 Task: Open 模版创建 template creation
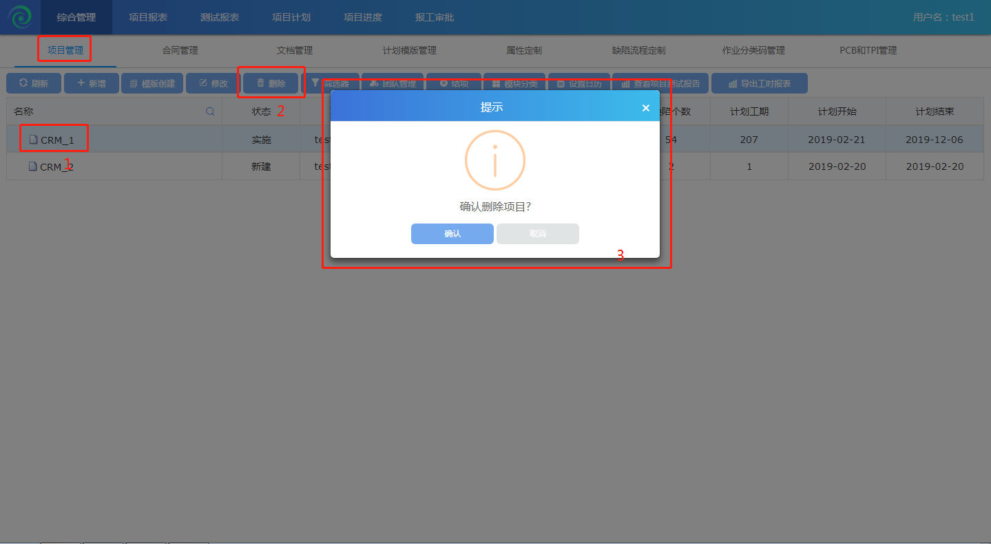click(x=152, y=83)
